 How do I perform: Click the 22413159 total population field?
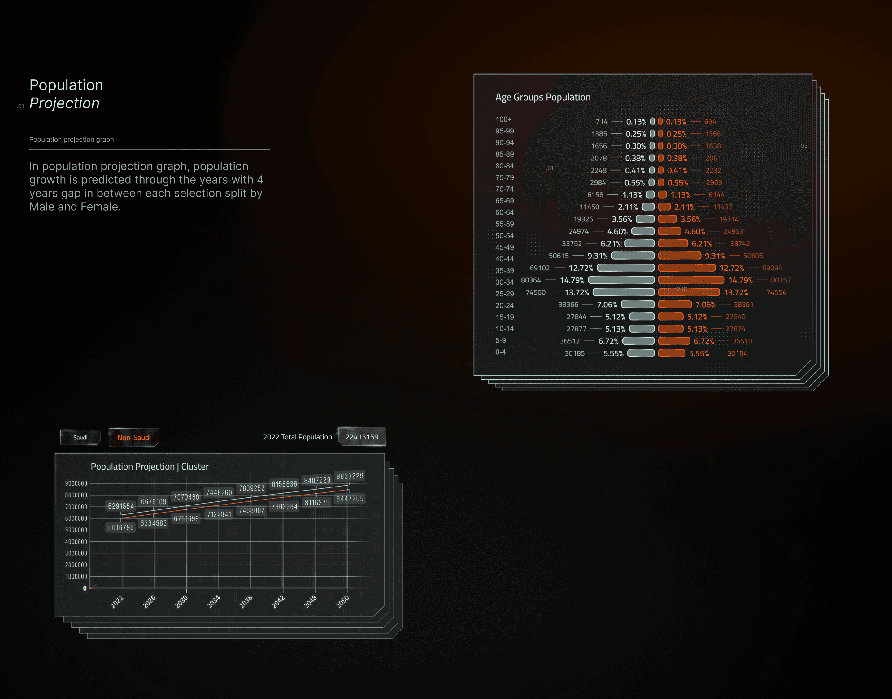click(x=362, y=437)
